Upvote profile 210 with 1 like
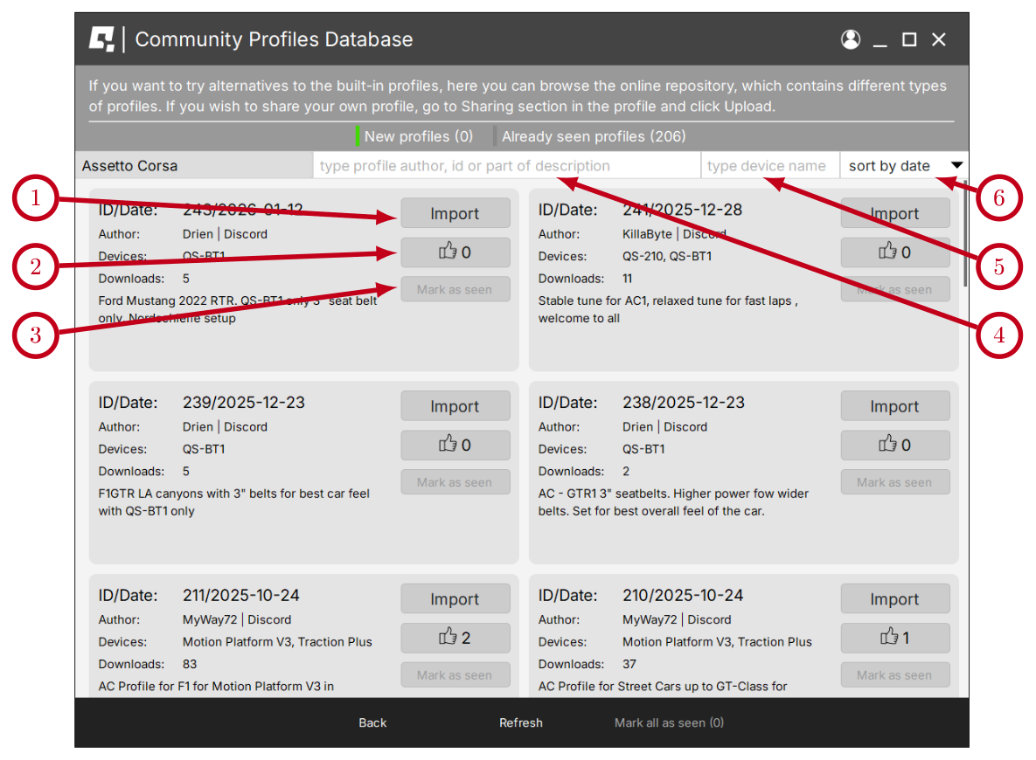The width and height of the screenshot is (1036, 760). coord(894,638)
